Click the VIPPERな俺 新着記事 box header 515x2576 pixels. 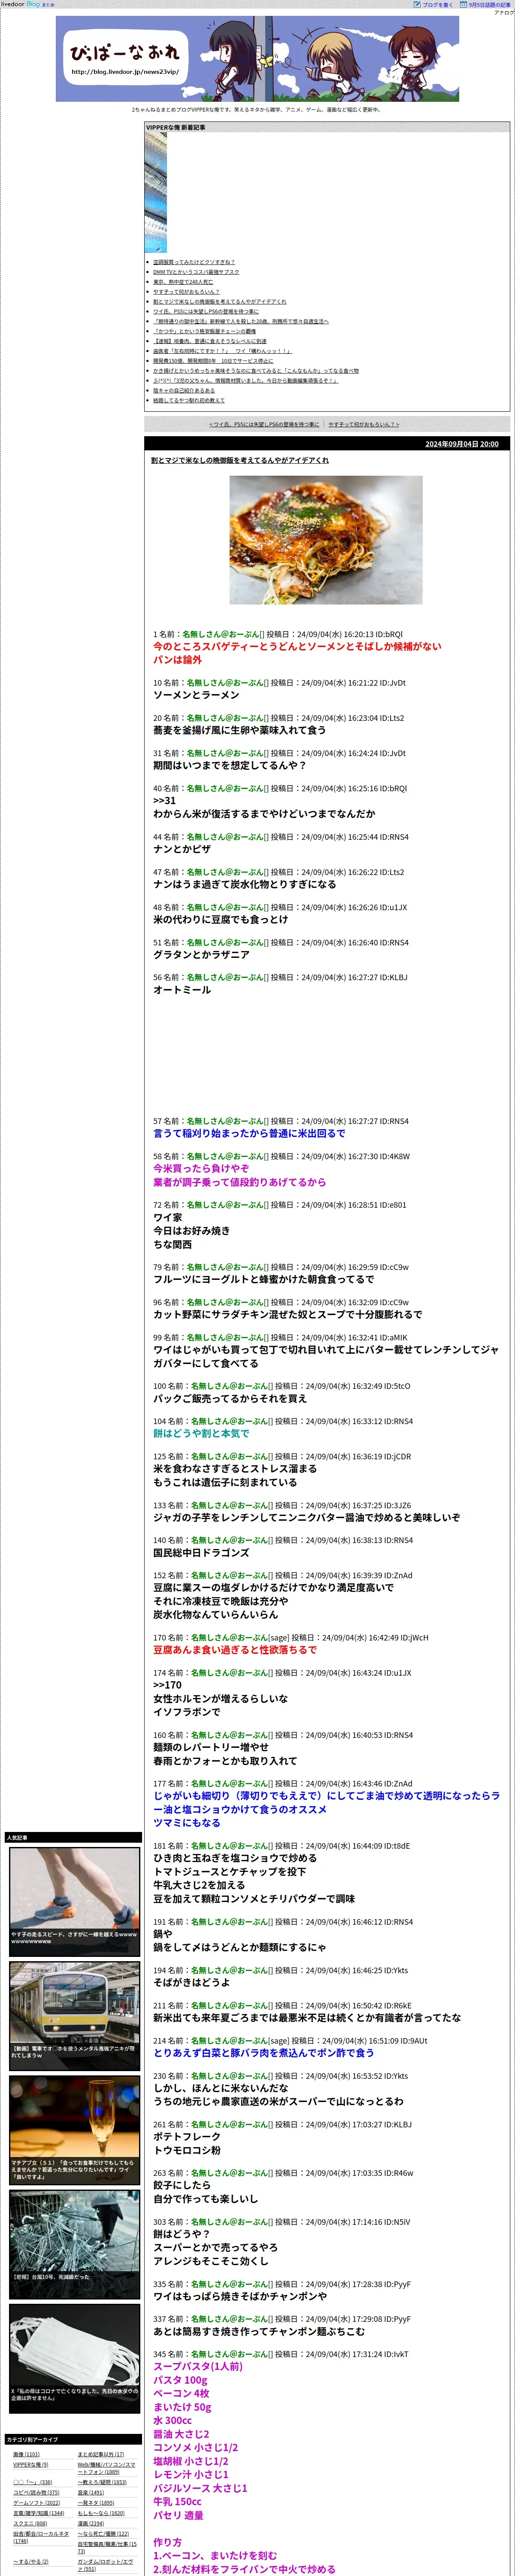[326, 128]
